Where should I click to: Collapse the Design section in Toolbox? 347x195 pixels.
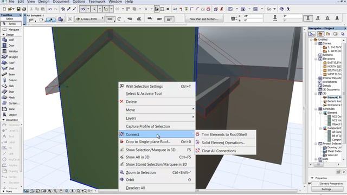3,35
